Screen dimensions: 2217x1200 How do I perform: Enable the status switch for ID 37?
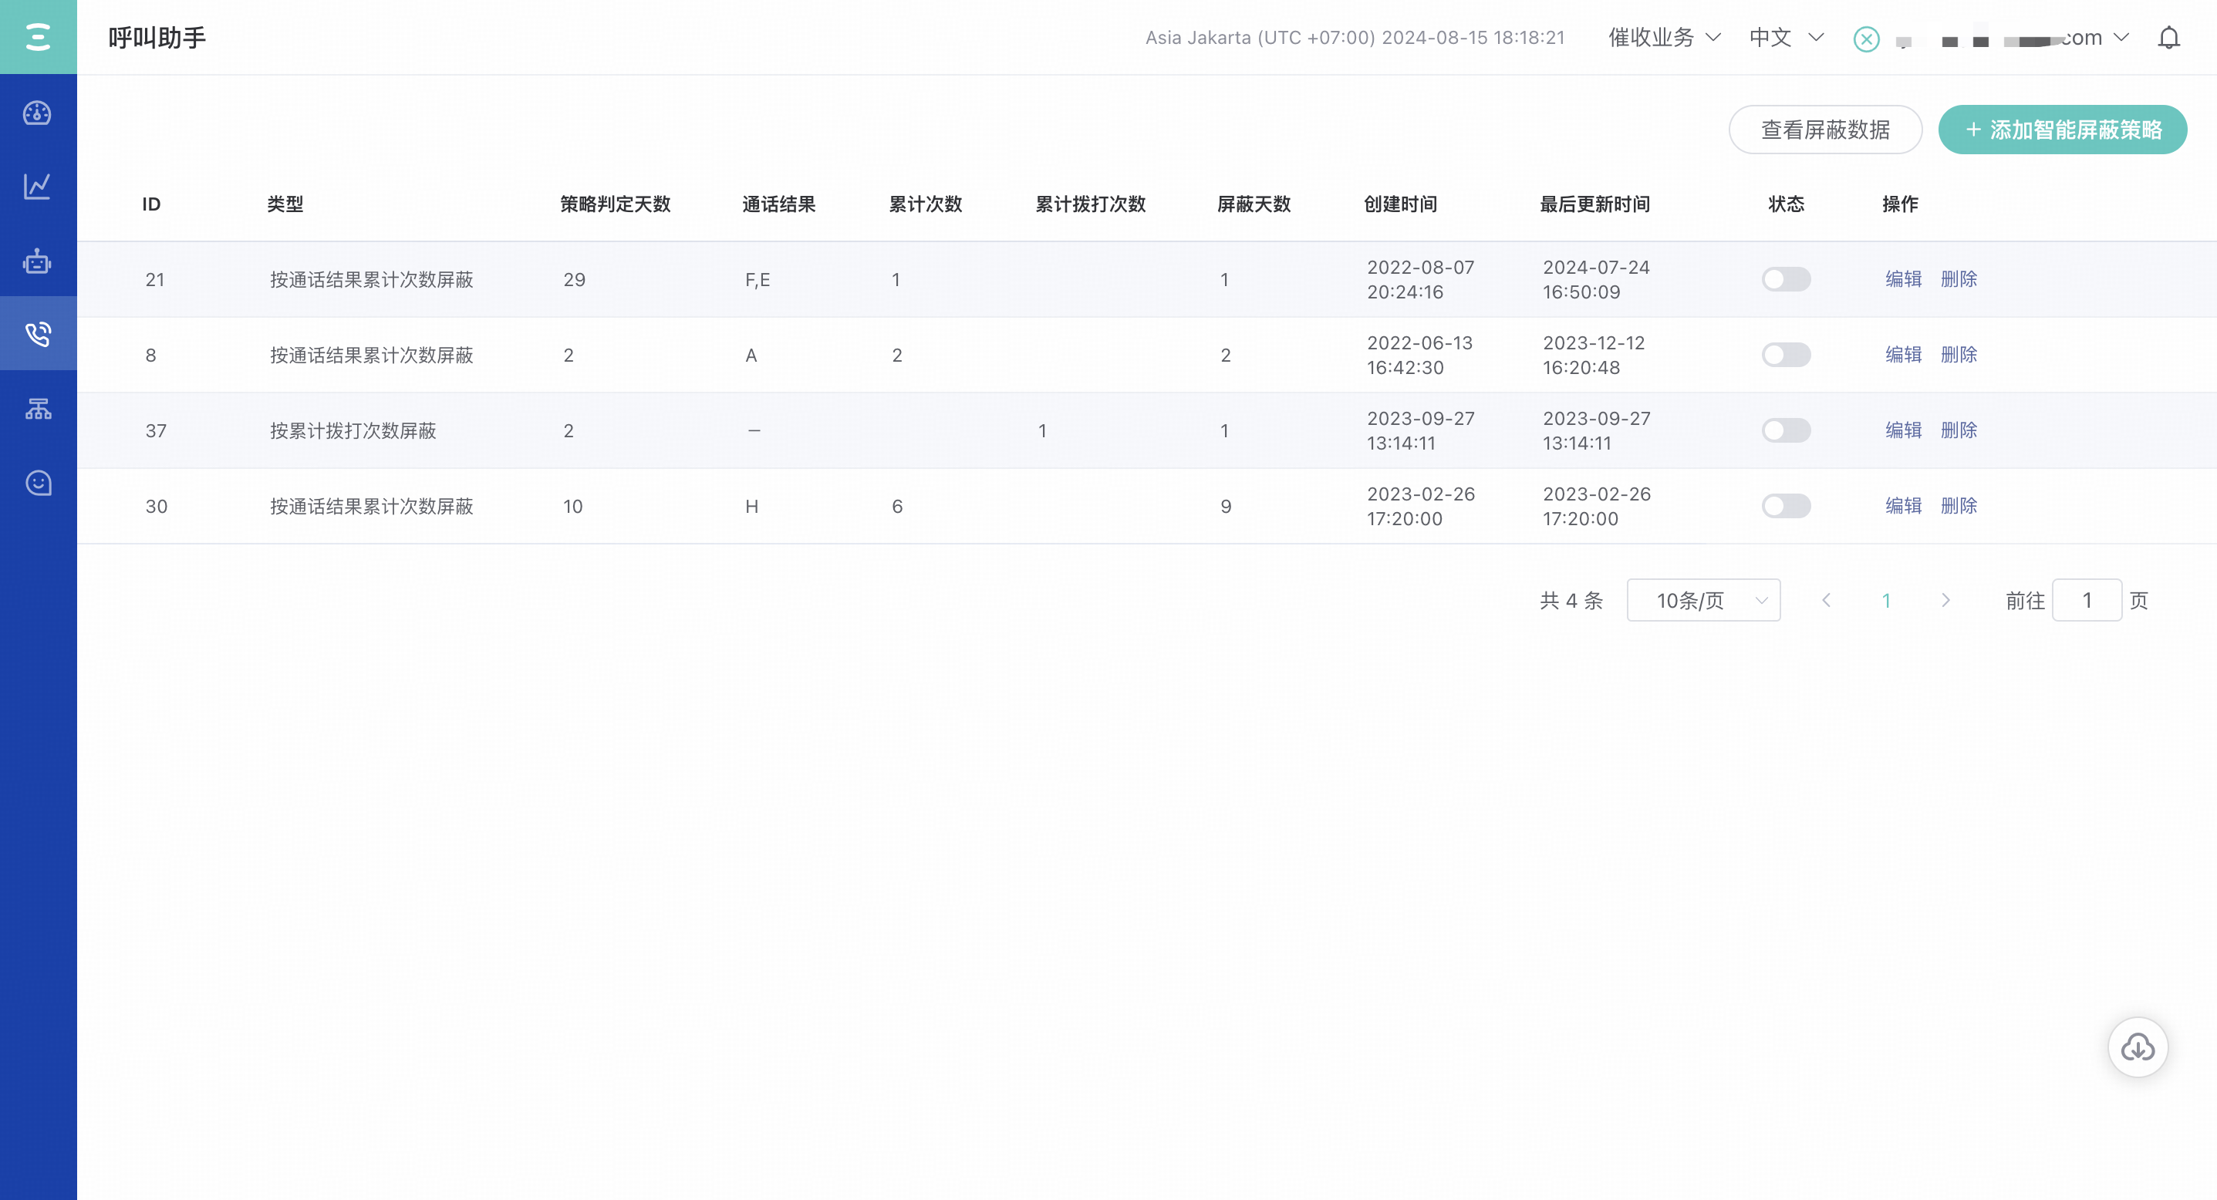point(1786,430)
